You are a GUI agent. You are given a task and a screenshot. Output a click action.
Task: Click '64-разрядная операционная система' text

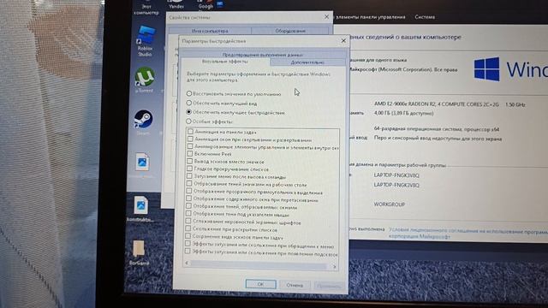437,129
